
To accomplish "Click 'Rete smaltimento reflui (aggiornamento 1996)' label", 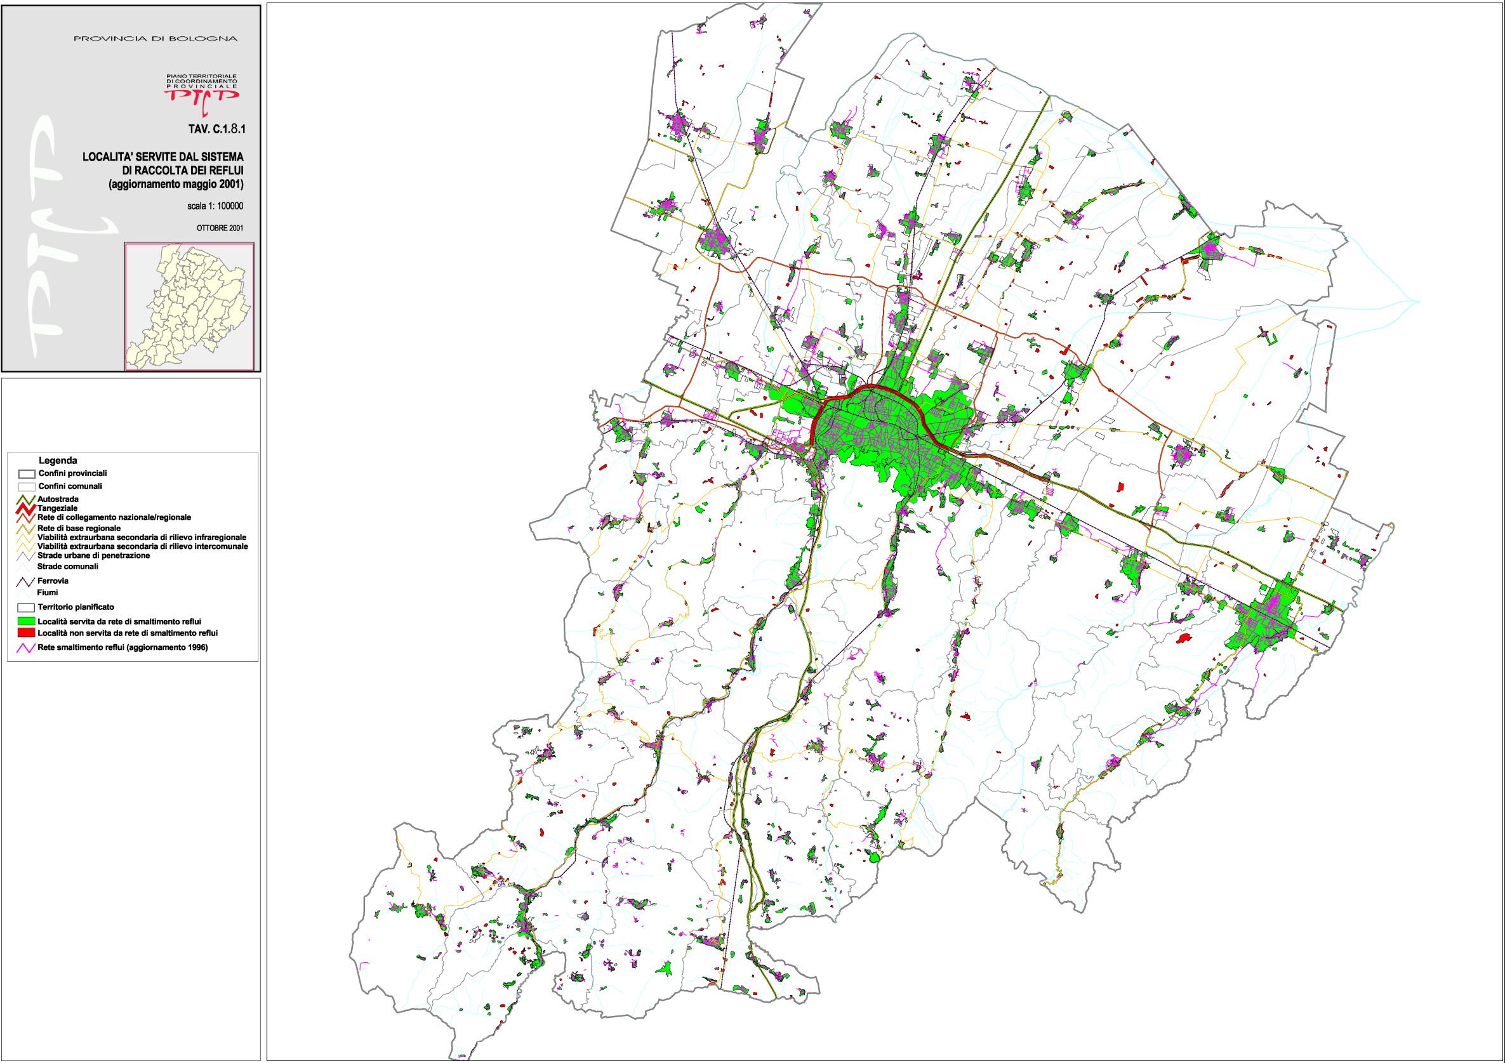I will click(123, 648).
